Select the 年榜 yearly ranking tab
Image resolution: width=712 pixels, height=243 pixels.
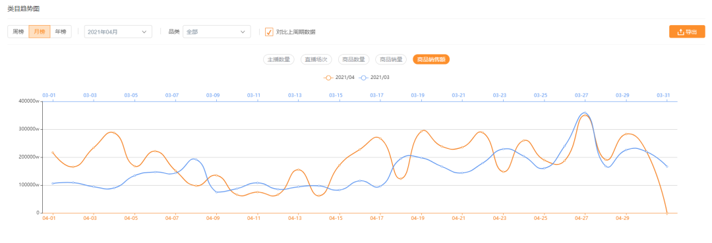pyautogui.click(x=61, y=32)
